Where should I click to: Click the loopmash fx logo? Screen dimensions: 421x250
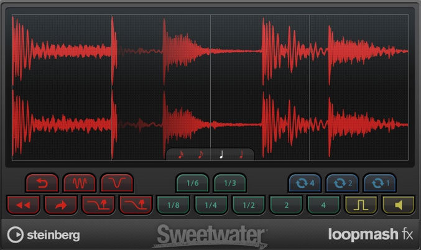[x=371, y=234]
